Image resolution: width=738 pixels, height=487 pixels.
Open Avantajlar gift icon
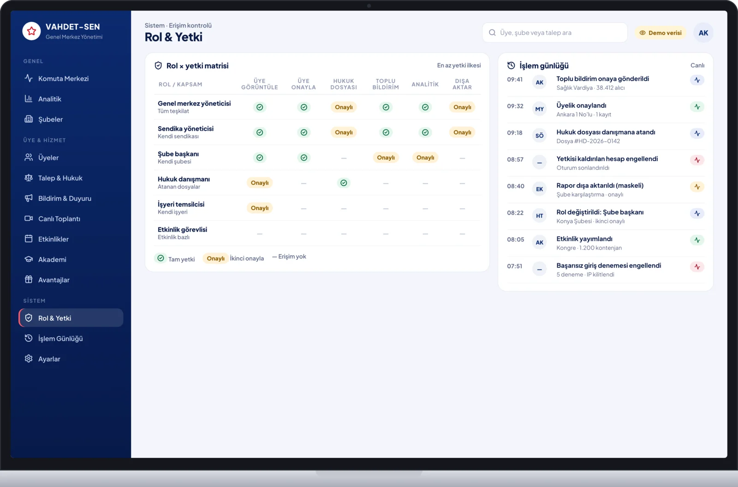(29, 280)
